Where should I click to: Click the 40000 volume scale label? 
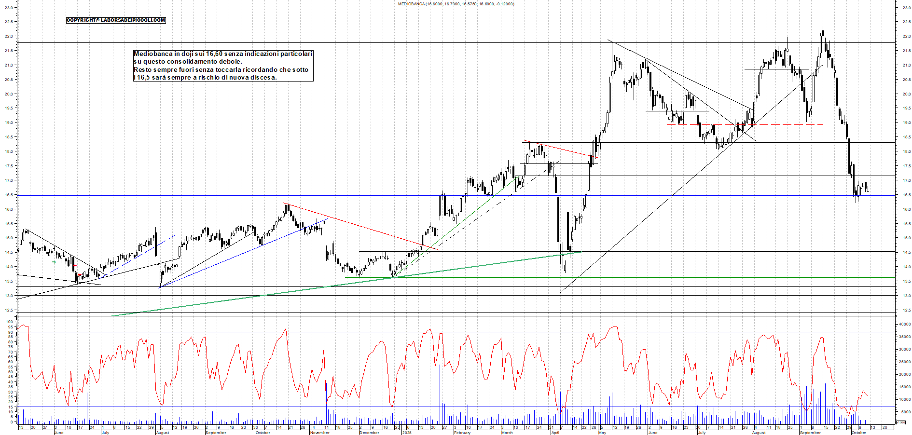tap(904, 325)
